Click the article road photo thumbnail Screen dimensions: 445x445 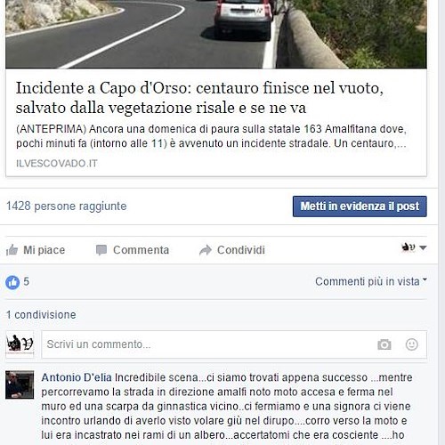(216, 34)
